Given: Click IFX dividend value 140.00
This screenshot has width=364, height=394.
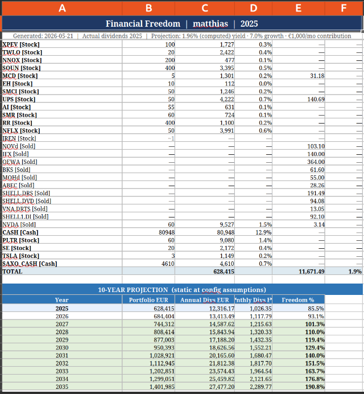Looking at the screenshot, I should (299, 154).
